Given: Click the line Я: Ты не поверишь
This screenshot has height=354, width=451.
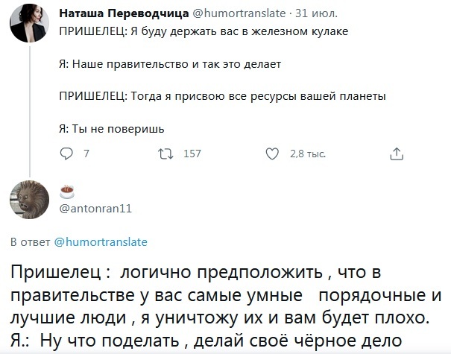Looking at the screenshot, I should click(112, 128).
